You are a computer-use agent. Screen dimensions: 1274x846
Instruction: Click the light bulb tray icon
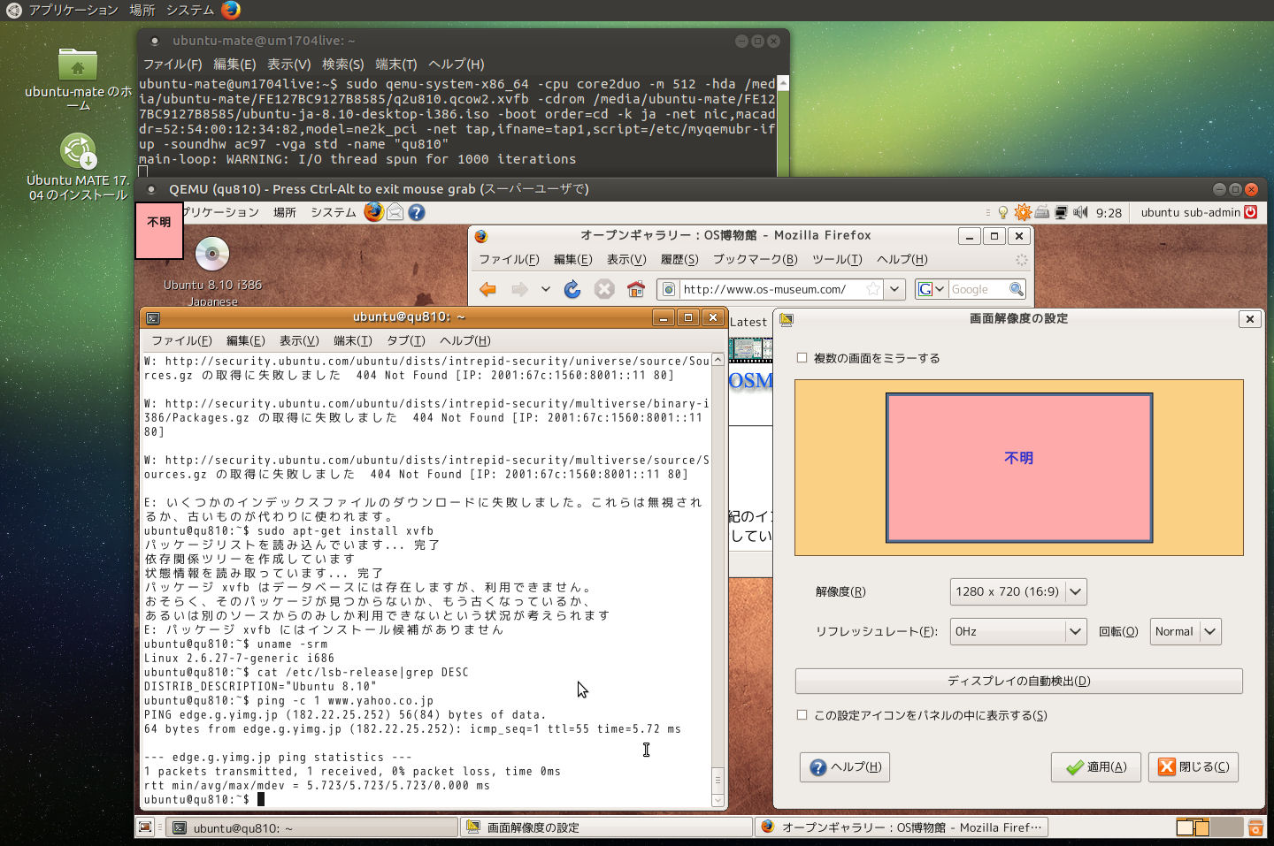pyautogui.click(x=1002, y=212)
